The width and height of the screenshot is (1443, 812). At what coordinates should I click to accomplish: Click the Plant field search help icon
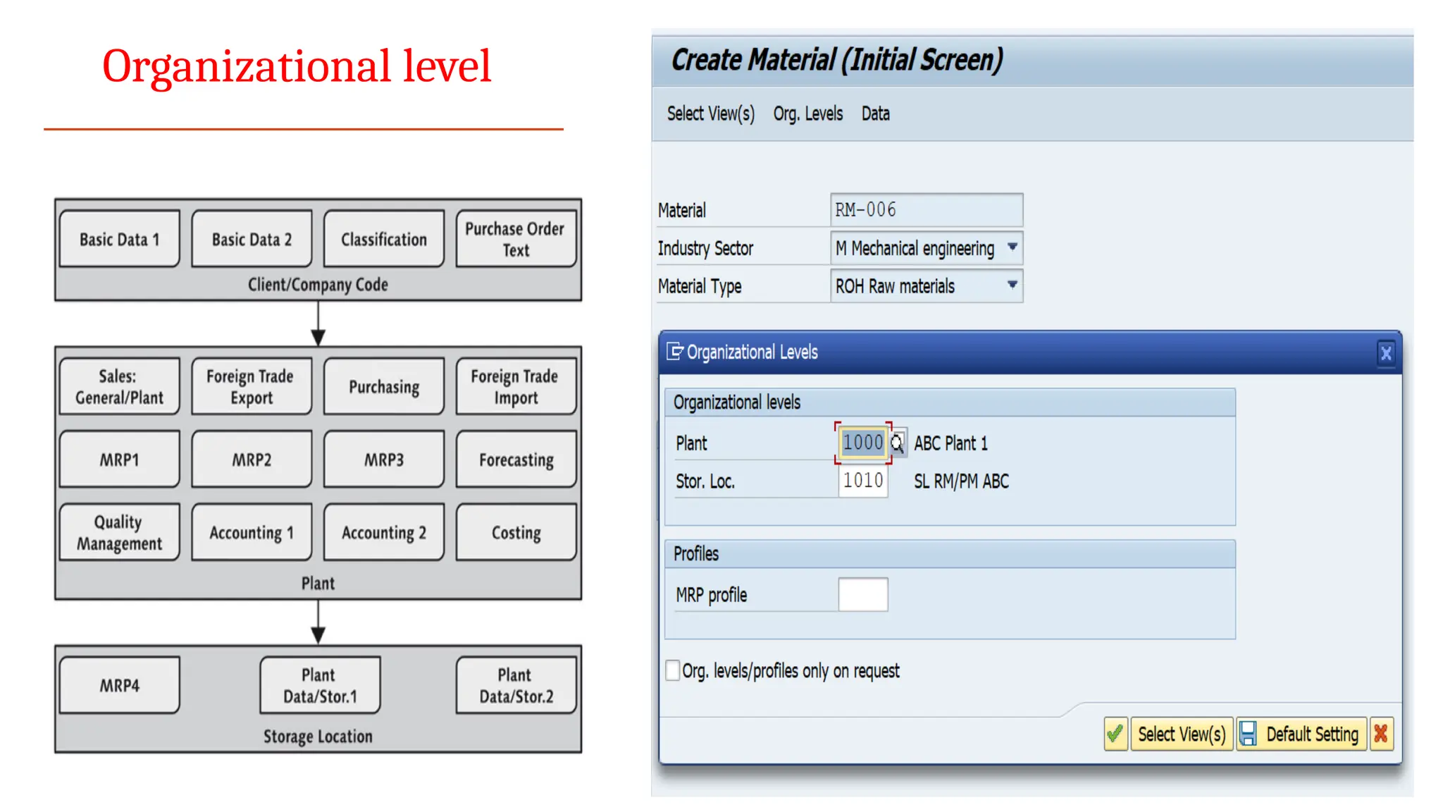click(897, 443)
